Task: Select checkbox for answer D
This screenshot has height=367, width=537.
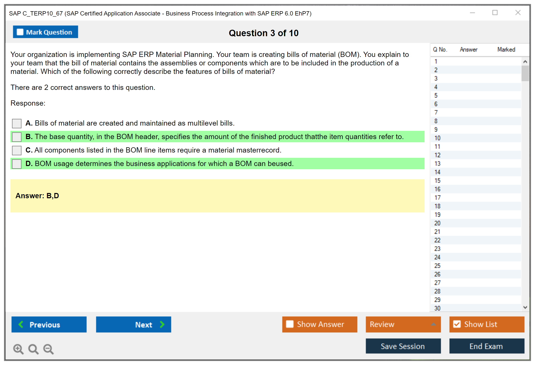Action: click(x=17, y=164)
